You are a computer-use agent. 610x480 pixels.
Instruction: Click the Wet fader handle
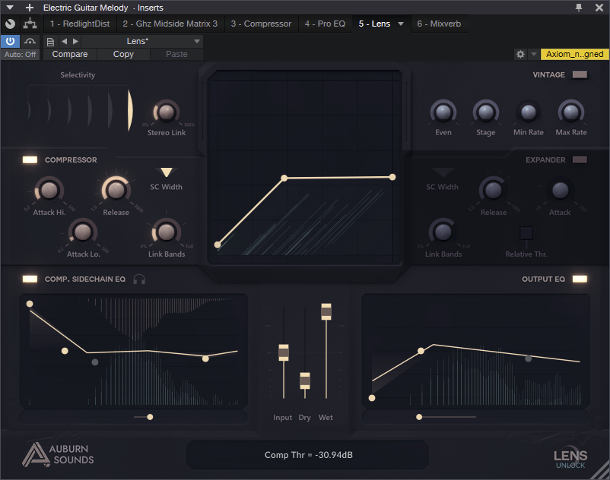coord(326,312)
